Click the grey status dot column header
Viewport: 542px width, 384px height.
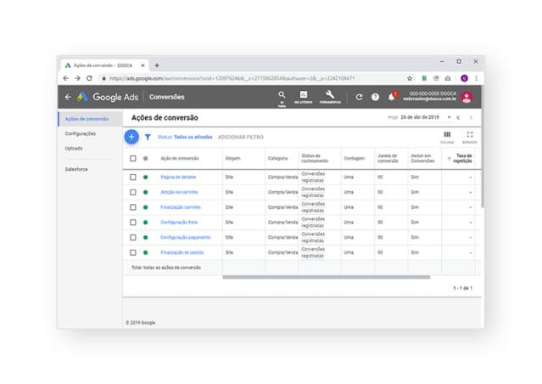point(146,158)
